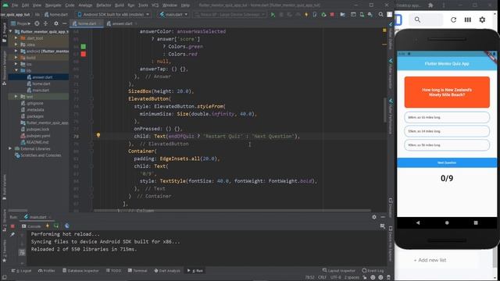This screenshot has height=281, width=500.
Task: Click the Project structure folder icon in toolbar
Action: point(342,15)
